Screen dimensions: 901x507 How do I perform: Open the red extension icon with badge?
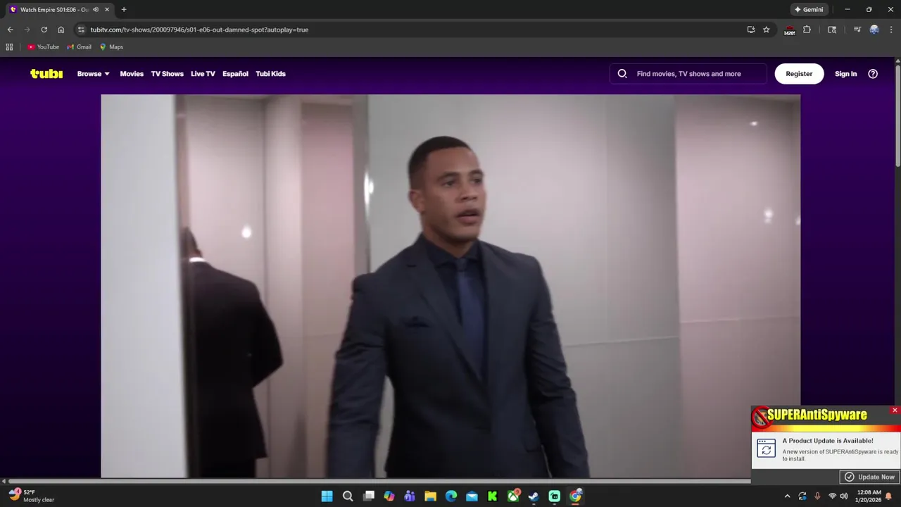click(789, 30)
